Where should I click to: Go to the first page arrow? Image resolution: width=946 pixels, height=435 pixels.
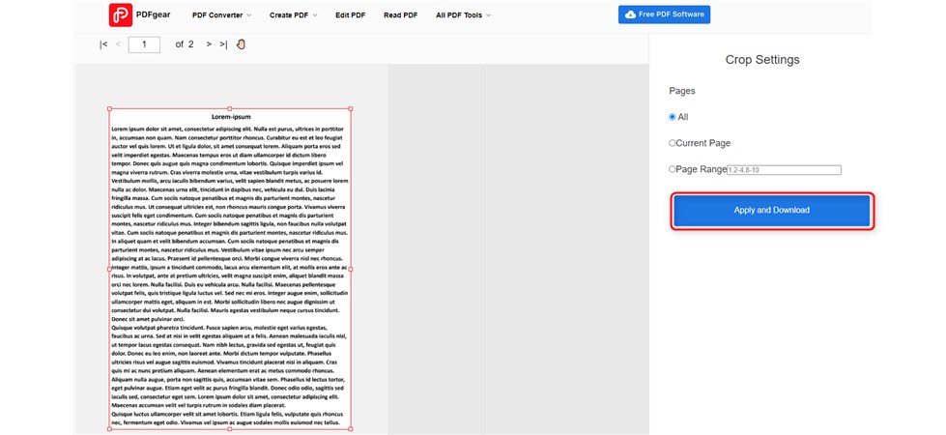point(103,44)
